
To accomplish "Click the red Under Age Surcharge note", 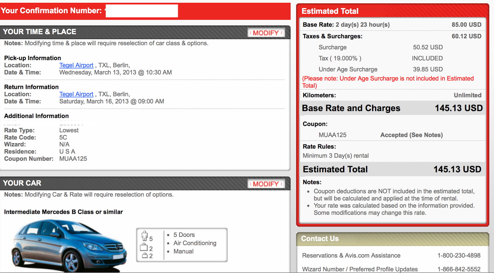I will (388, 82).
